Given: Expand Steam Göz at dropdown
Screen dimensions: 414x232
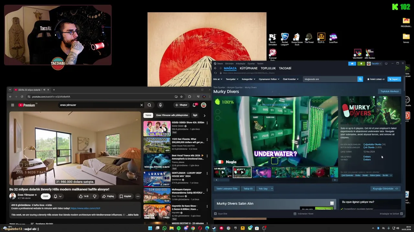Looking at the screenshot, I should [x=218, y=79].
